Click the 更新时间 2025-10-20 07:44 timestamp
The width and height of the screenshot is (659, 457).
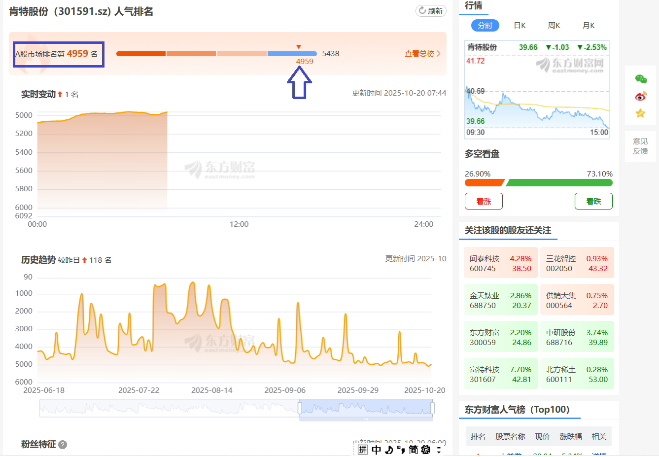pyautogui.click(x=399, y=93)
